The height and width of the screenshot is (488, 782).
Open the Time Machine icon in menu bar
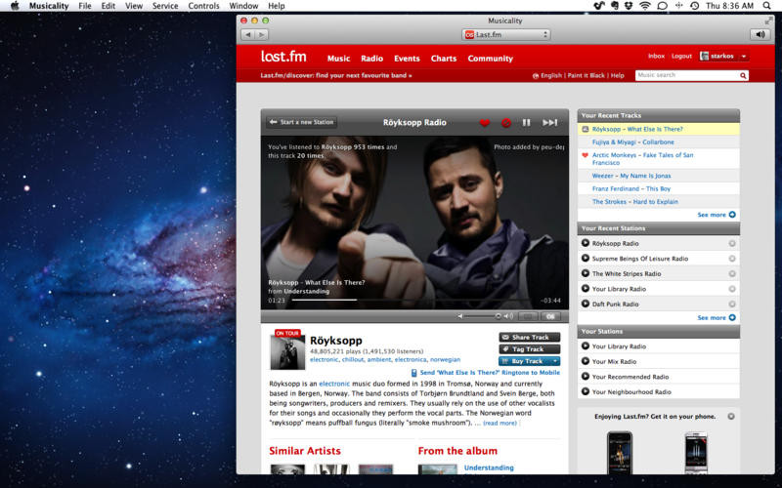coord(694,6)
